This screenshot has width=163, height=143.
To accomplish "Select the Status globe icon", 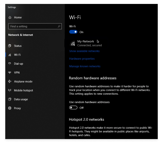I will [10, 46].
